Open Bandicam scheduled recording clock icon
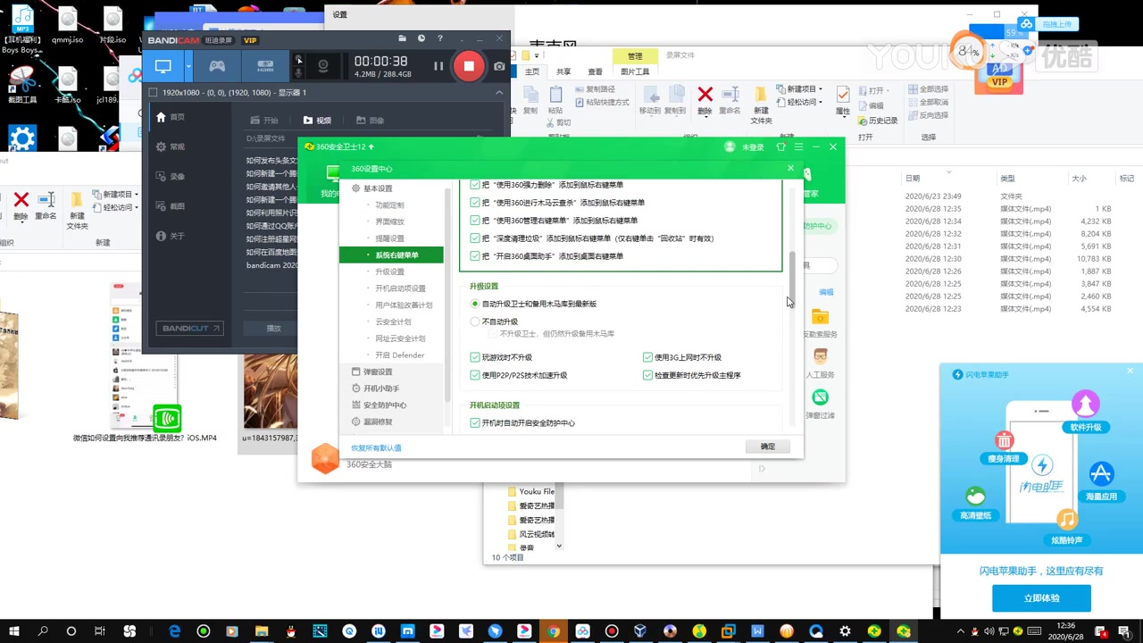Screen dimensions: 1143x643 pos(421,38)
